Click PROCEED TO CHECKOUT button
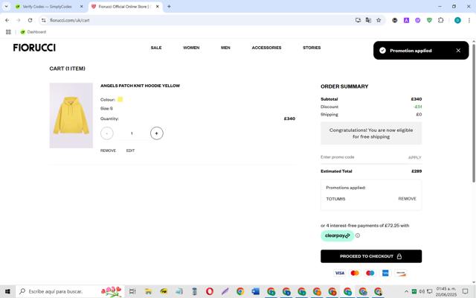476x298 pixels. tap(371, 256)
